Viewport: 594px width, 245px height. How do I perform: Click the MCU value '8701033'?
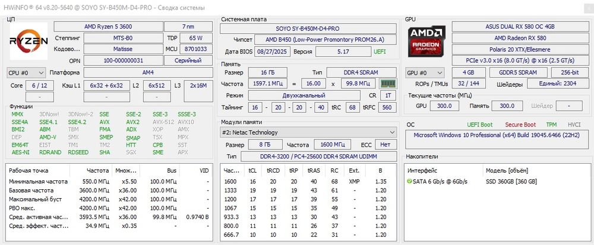[x=196, y=49]
